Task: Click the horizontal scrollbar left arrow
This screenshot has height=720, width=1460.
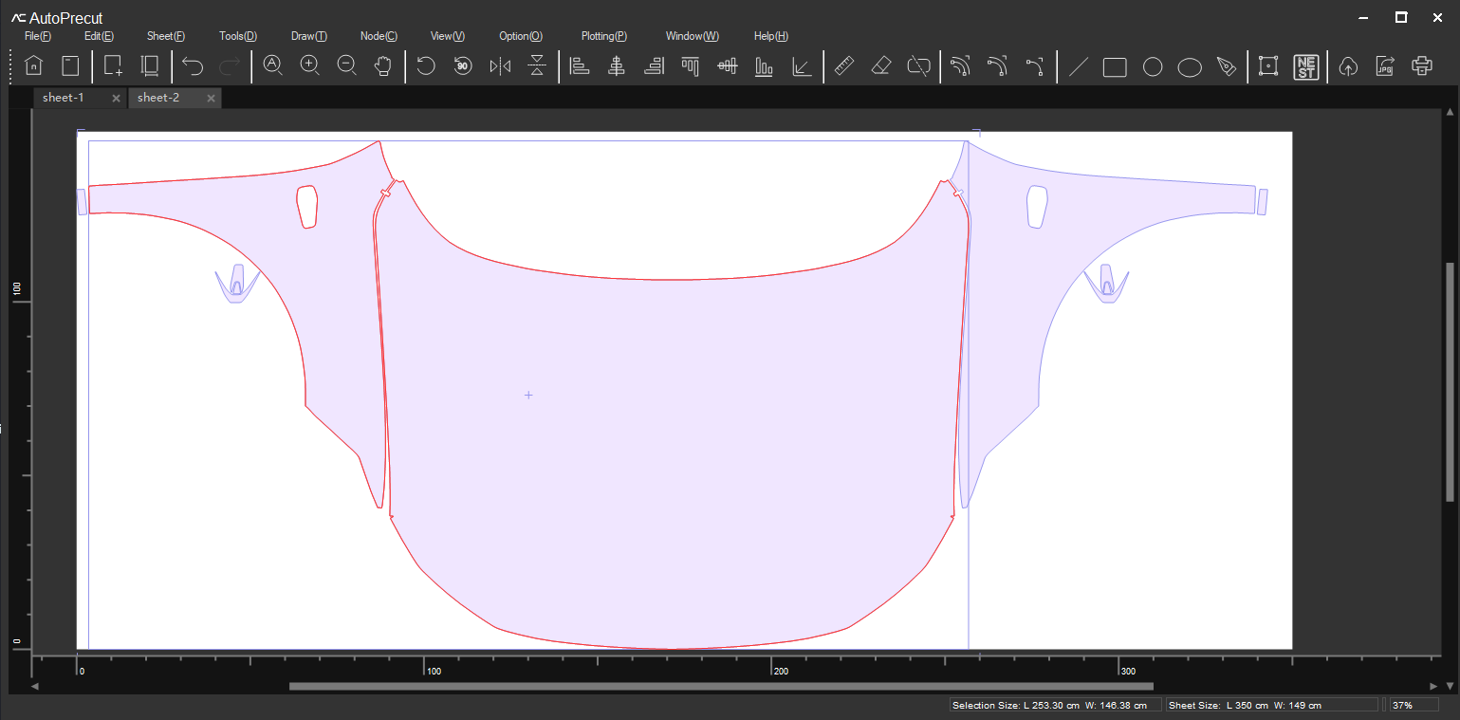Action: tap(36, 686)
